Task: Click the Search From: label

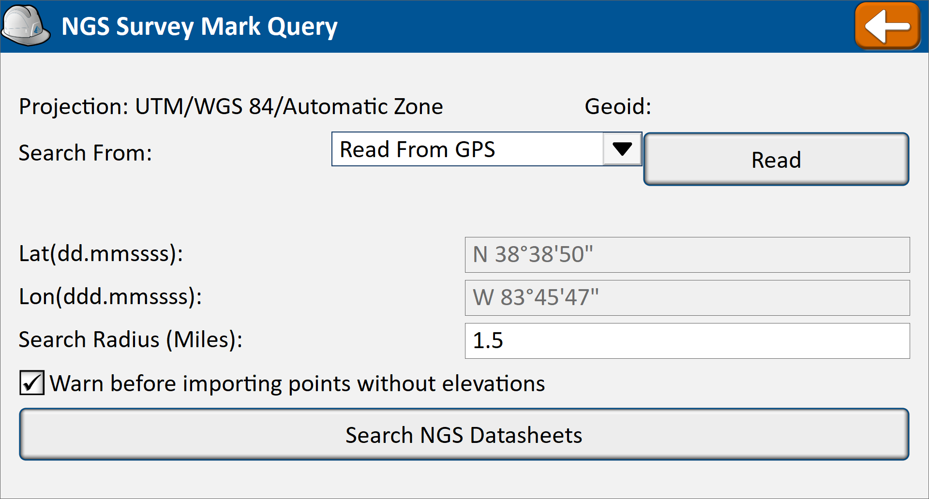Action: tap(85, 153)
